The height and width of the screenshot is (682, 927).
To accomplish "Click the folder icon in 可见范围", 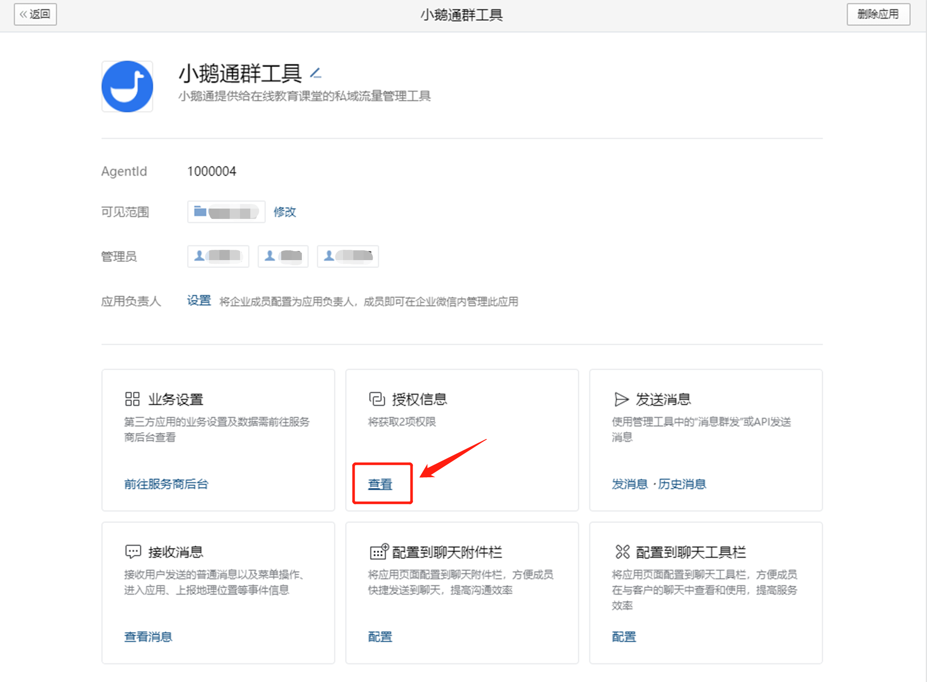I will [x=200, y=211].
